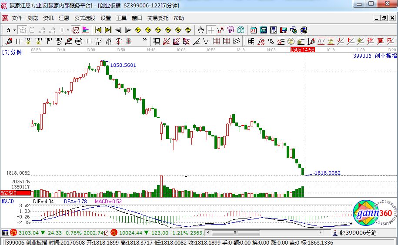
Task: Open the calendar icon in toolbar
Action: tap(254, 30)
